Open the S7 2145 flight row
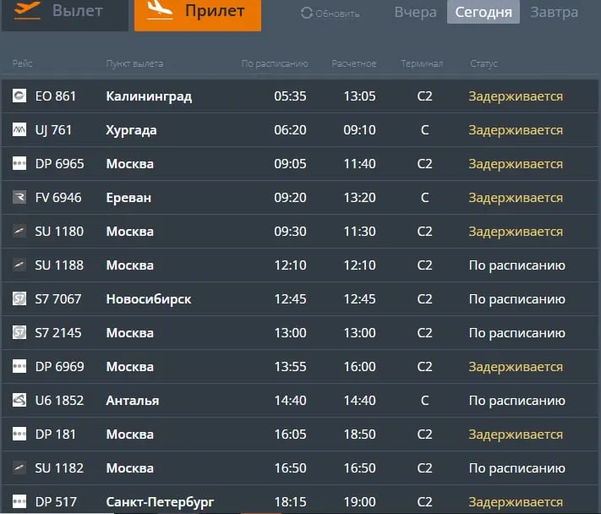Screen dimensions: 601x514 [300, 332]
